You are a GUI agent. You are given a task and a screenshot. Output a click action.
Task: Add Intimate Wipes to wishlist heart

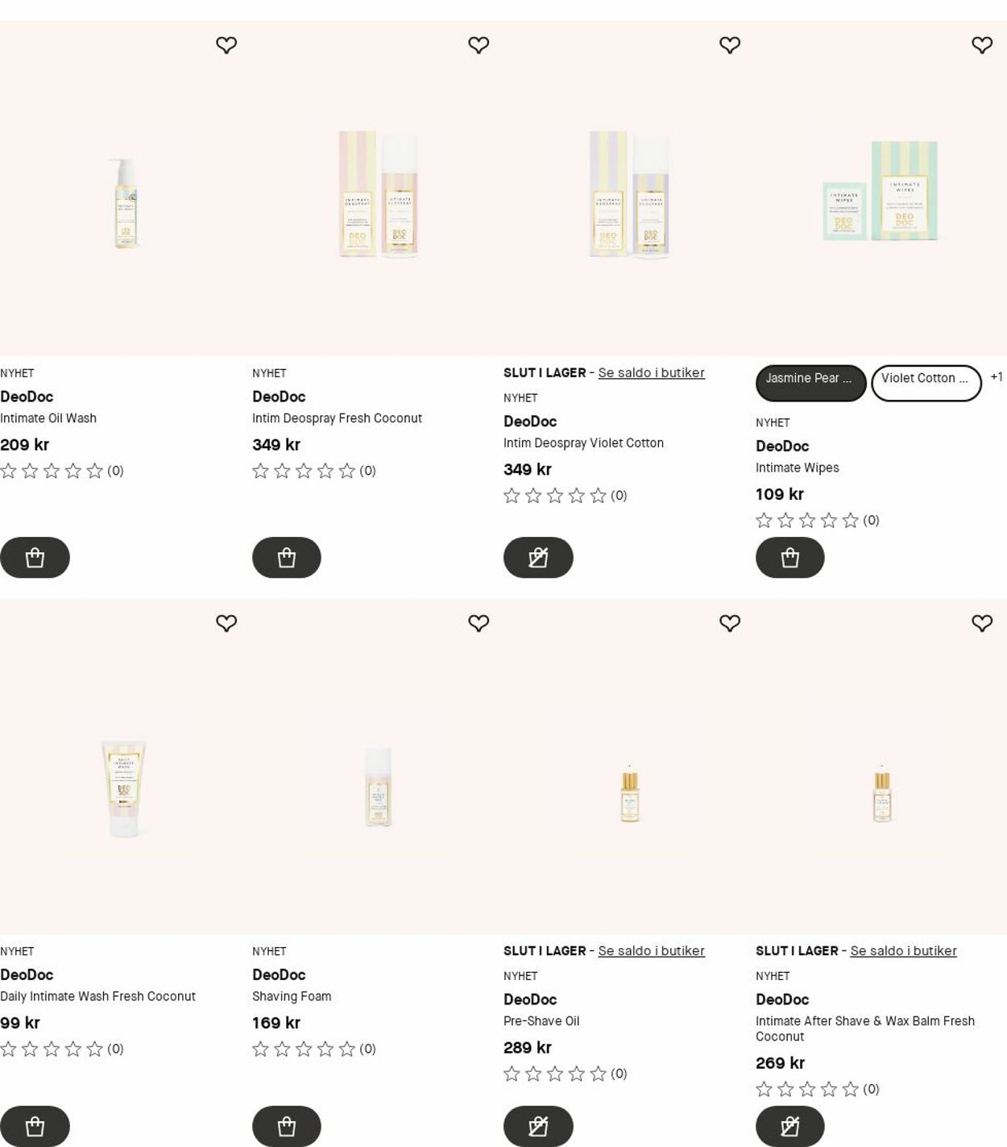point(982,45)
